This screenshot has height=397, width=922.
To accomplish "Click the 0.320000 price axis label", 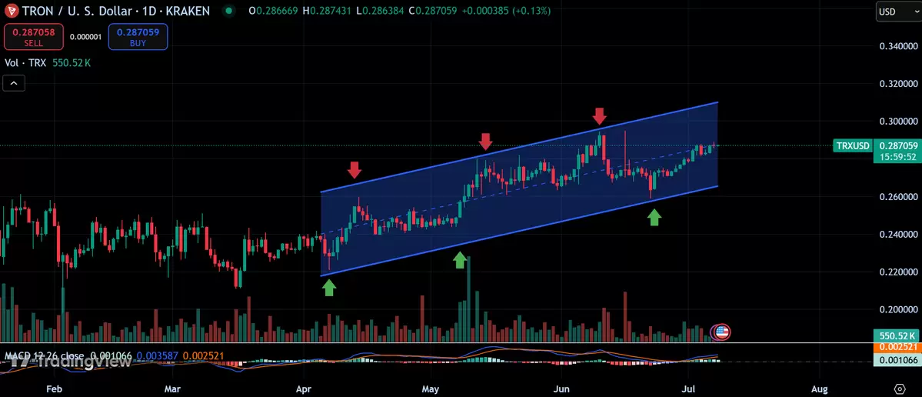I will point(898,84).
